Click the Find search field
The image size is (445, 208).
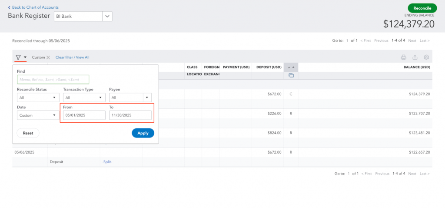[x=53, y=80]
